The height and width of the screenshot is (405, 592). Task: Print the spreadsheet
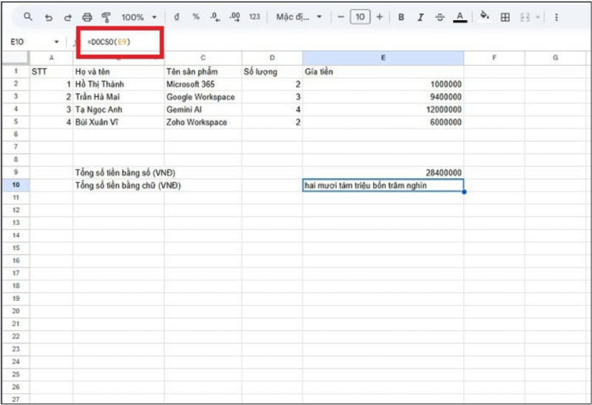tap(87, 17)
